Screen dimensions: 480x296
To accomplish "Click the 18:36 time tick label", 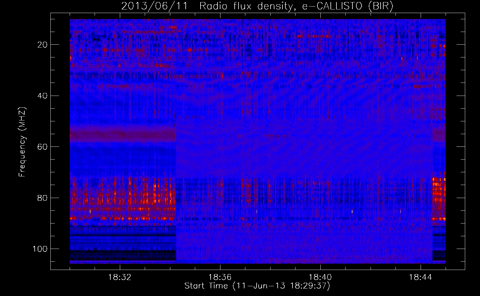I will tap(220, 277).
